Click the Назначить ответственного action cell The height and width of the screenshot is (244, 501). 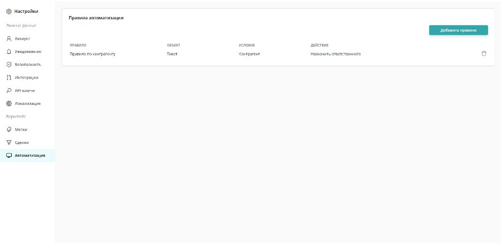(335, 54)
